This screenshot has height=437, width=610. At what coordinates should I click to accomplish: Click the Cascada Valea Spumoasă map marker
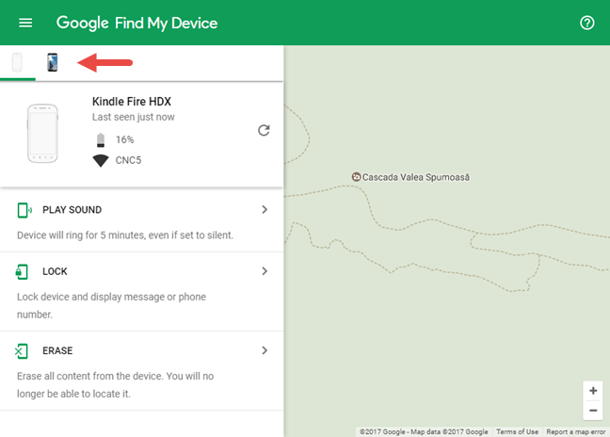click(x=356, y=176)
